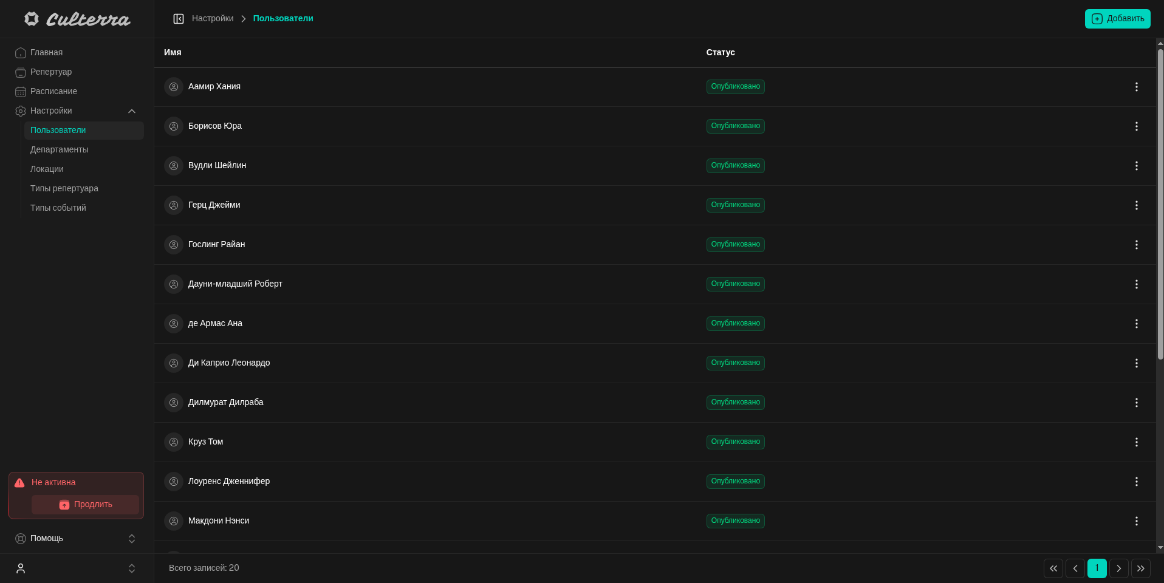Open three-dot menu for Аамир Хания
The width and height of the screenshot is (1164, 583).
click(x=1136, y=87)
